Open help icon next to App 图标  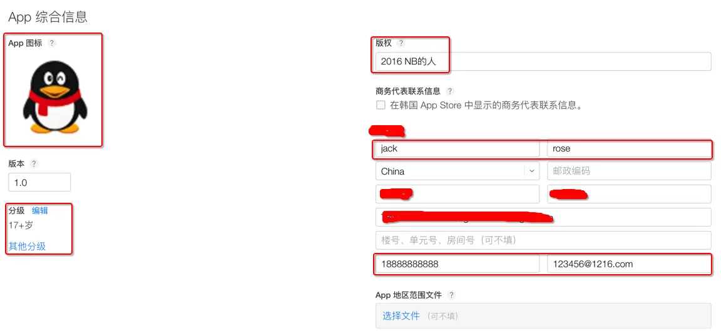click(52, 43)
